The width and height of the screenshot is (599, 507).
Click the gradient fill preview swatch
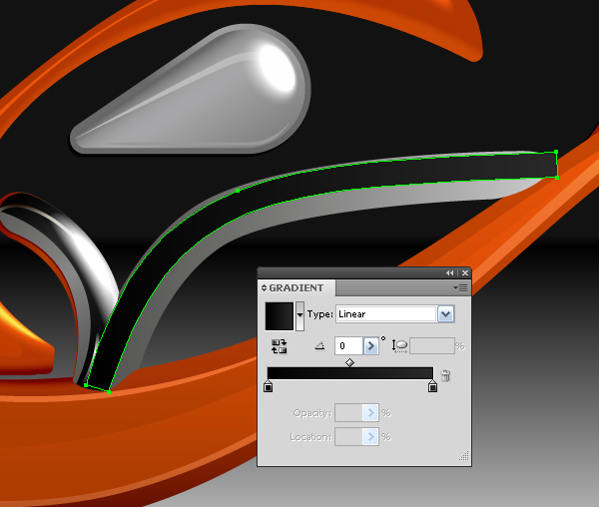(x=280, y=316)
